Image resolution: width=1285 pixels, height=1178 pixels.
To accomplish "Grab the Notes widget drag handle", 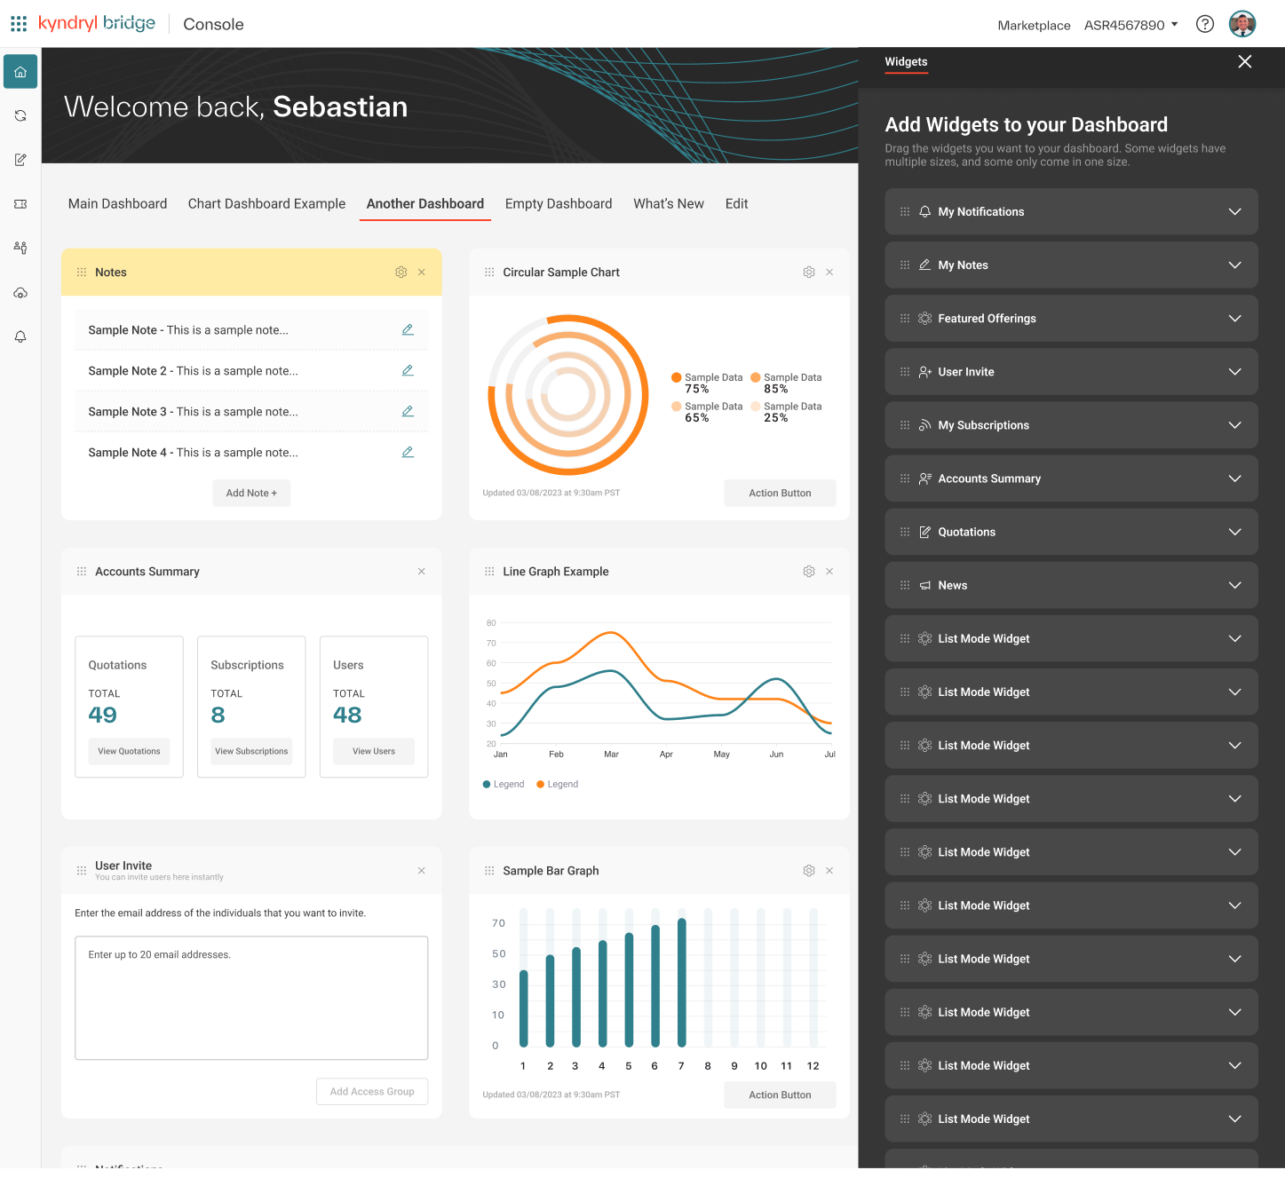I will pyautogui.click(x=82, y=273).
